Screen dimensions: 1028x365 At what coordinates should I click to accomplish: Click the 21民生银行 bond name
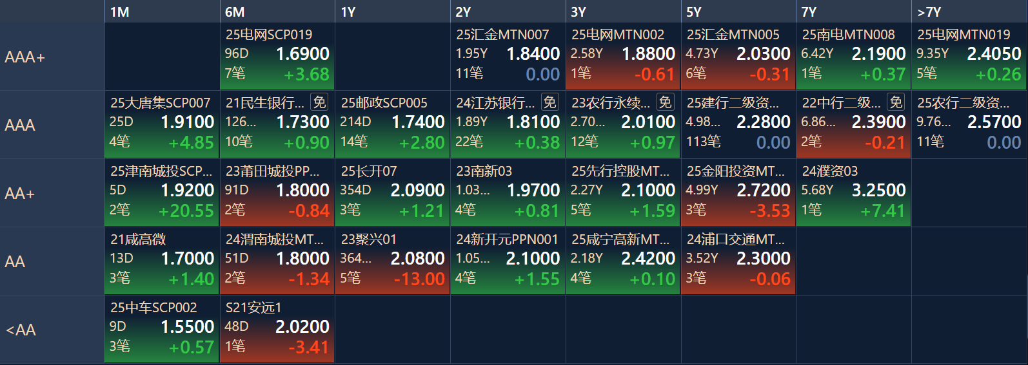coord(265,103)
